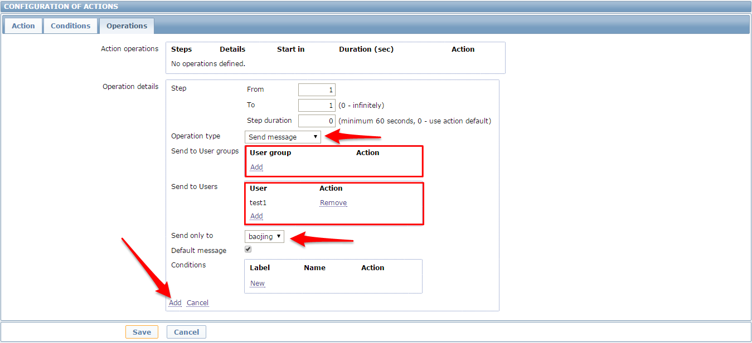
Task: Click Add link to add the operation
Action: pos(175,303)
